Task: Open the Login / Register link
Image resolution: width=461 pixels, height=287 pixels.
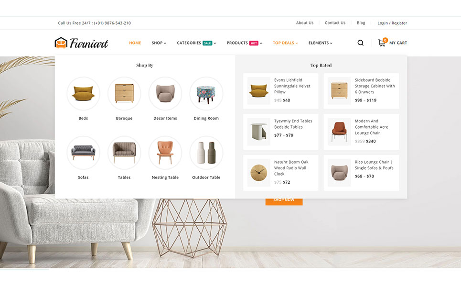Action: tap(392, 23)
